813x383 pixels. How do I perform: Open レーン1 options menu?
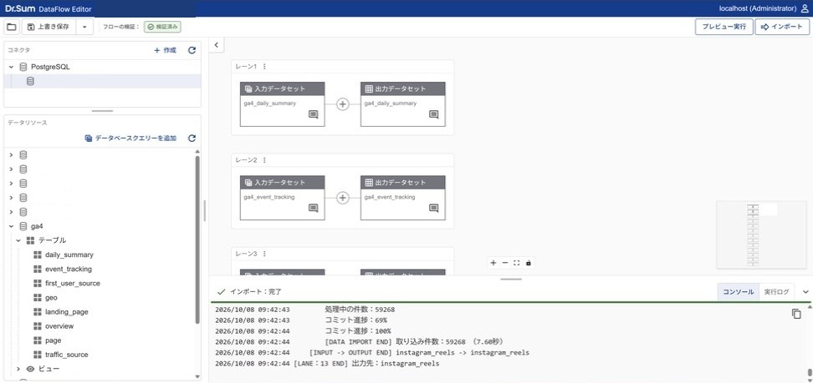click(x=264, y=66)
